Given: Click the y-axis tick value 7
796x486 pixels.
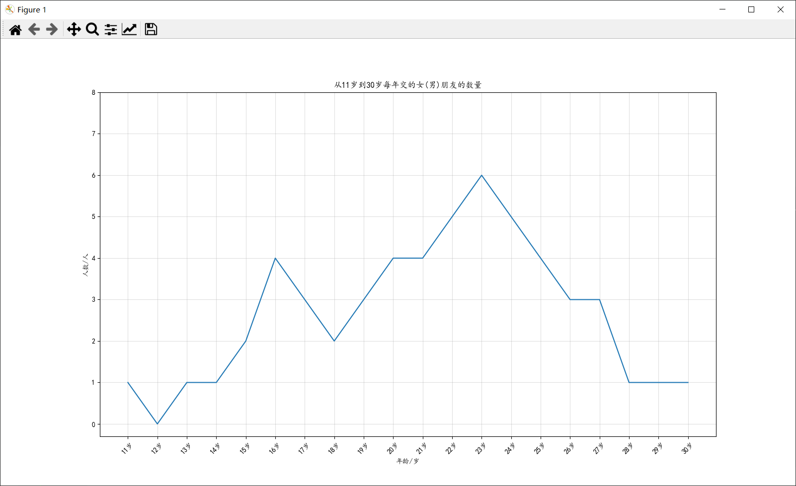Looking at the screenshot, I should pyautogui.click(x=93, y=134).
